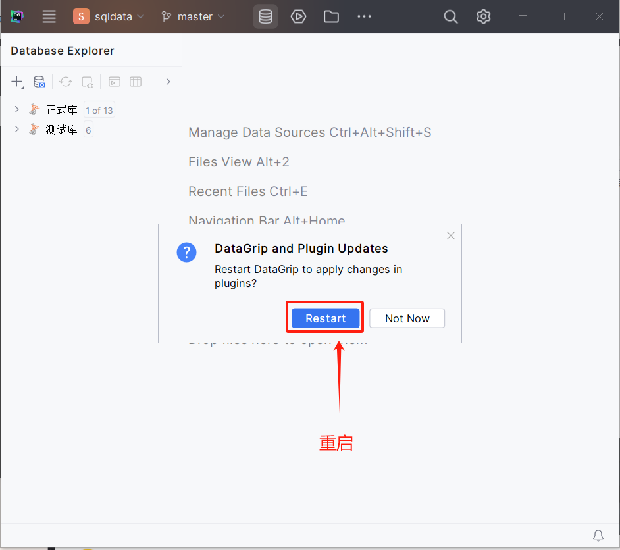This screenshot has width=620, height=550.
Task: Click the Not Now button
Action: (x=407, y=318)
